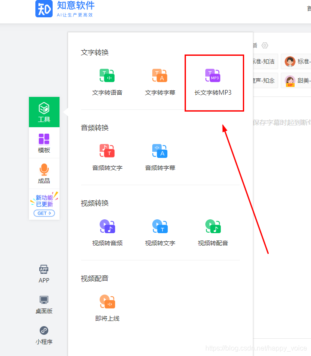
Task: Open the 桌面版 download link
Action: [44, 305]
